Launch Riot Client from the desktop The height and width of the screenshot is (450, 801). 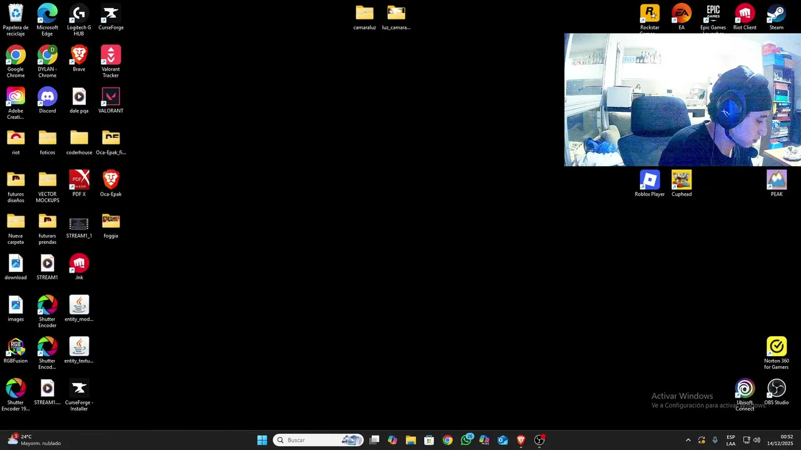[x=745, y=17]
